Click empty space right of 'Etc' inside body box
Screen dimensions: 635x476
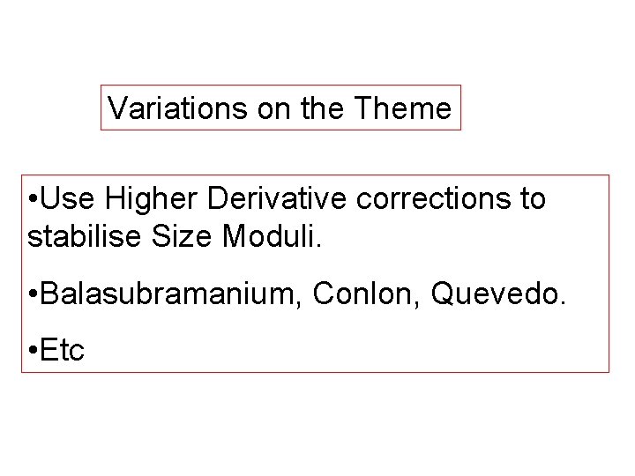point(344,349)
